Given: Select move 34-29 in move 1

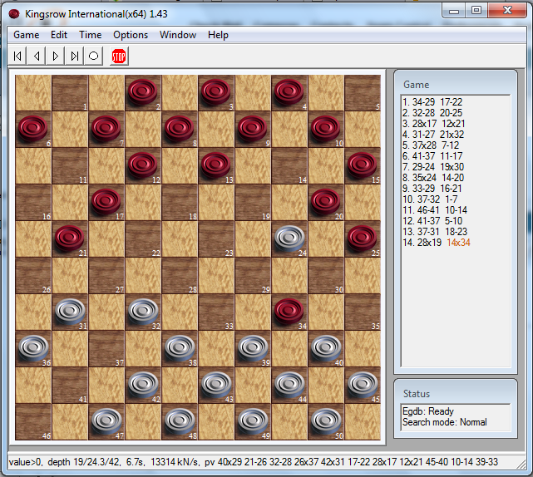Looking at the screenshot, I should [x=423, y=102].
